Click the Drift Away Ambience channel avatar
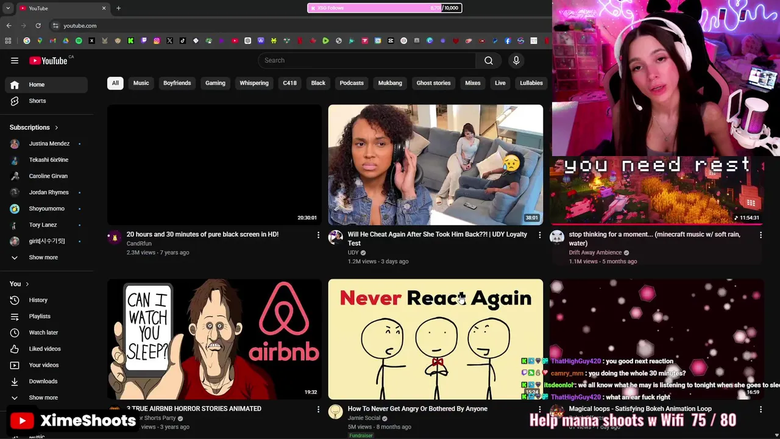Image resolution: width=780 pixels, height=439 pixels. (556, 237)
